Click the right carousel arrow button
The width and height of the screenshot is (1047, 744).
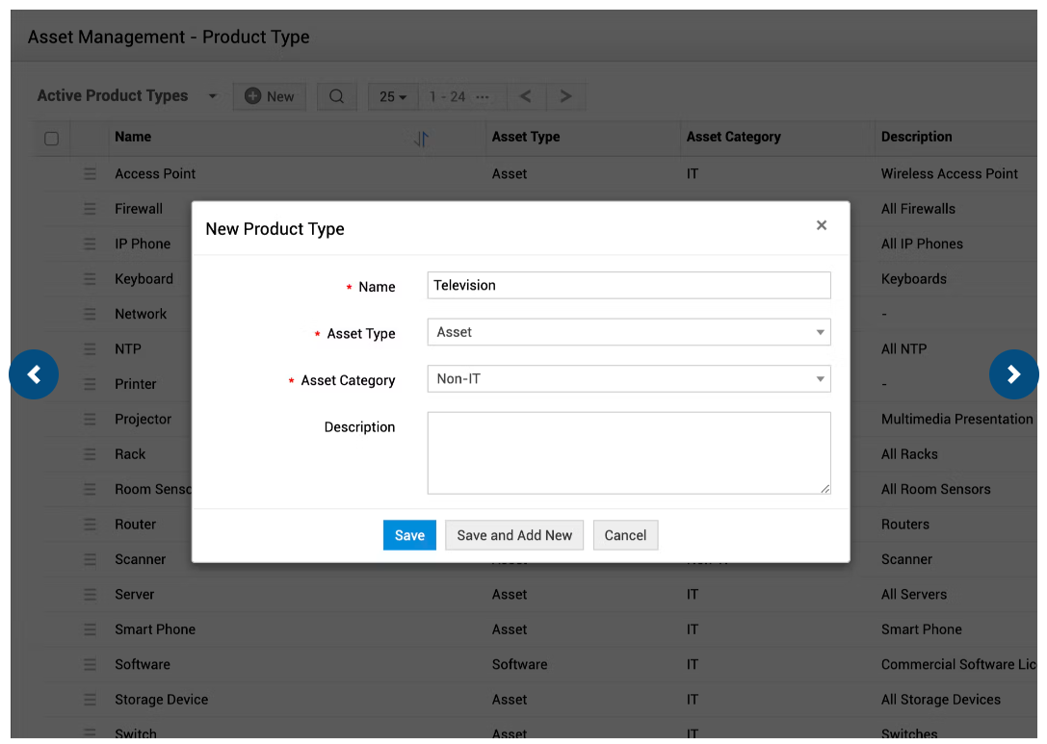click(x=1013, y=374)
